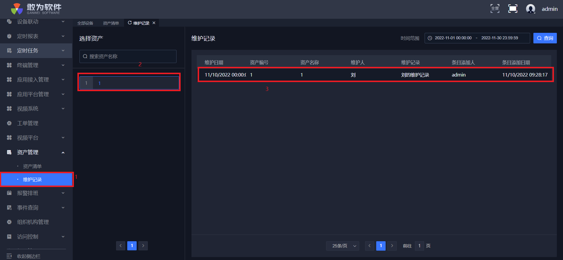Open the 组织机构管理 menu item
The image size is (563, 260).
pos(33,222)
